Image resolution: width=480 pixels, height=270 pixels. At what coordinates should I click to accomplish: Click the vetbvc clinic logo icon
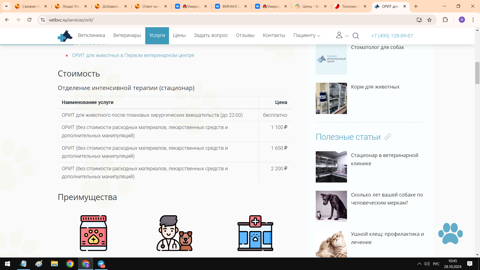[x=65, y=36]
